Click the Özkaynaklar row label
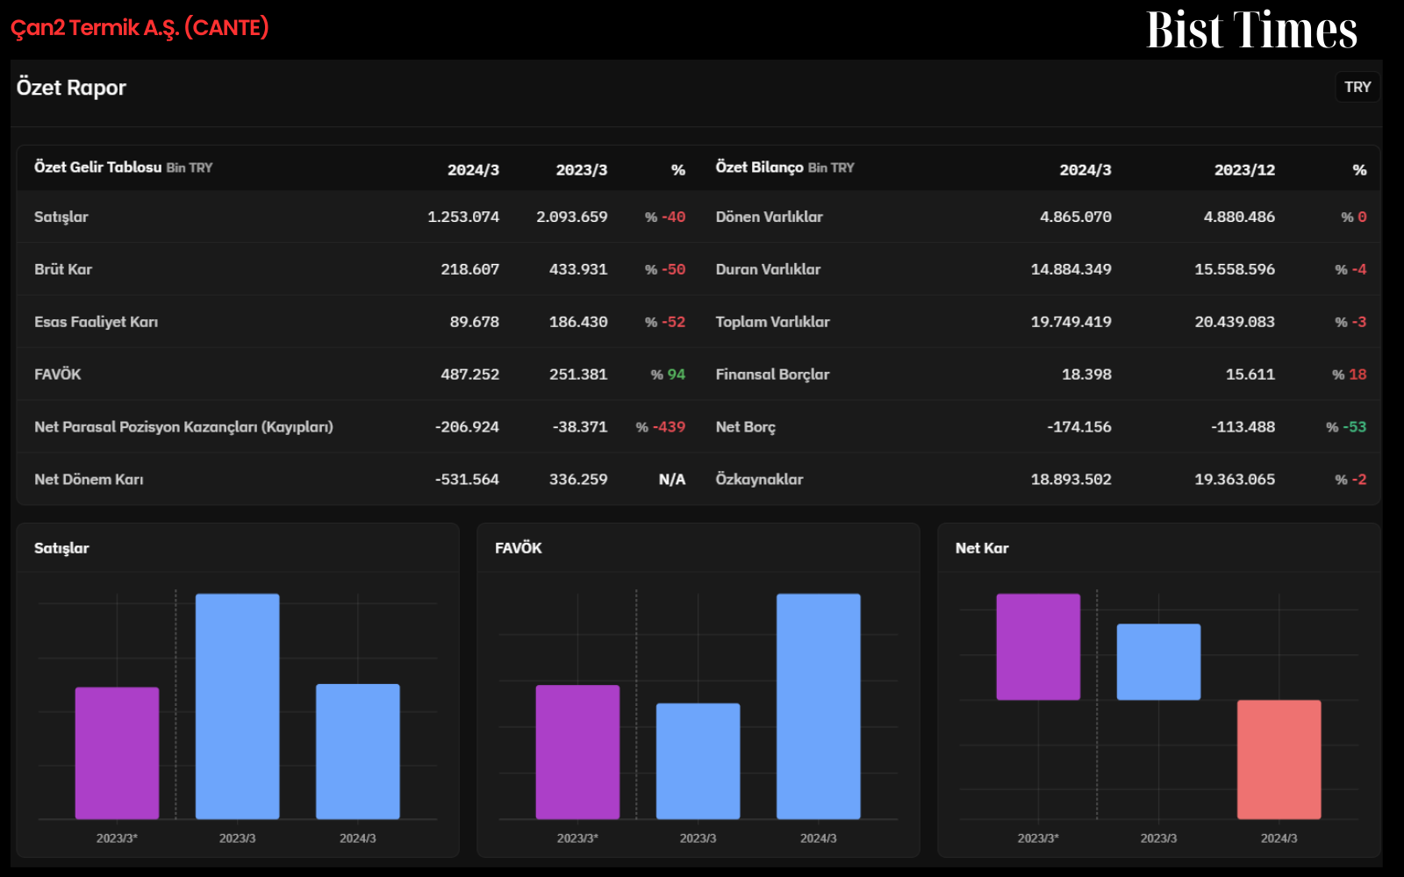 point(759,480)
